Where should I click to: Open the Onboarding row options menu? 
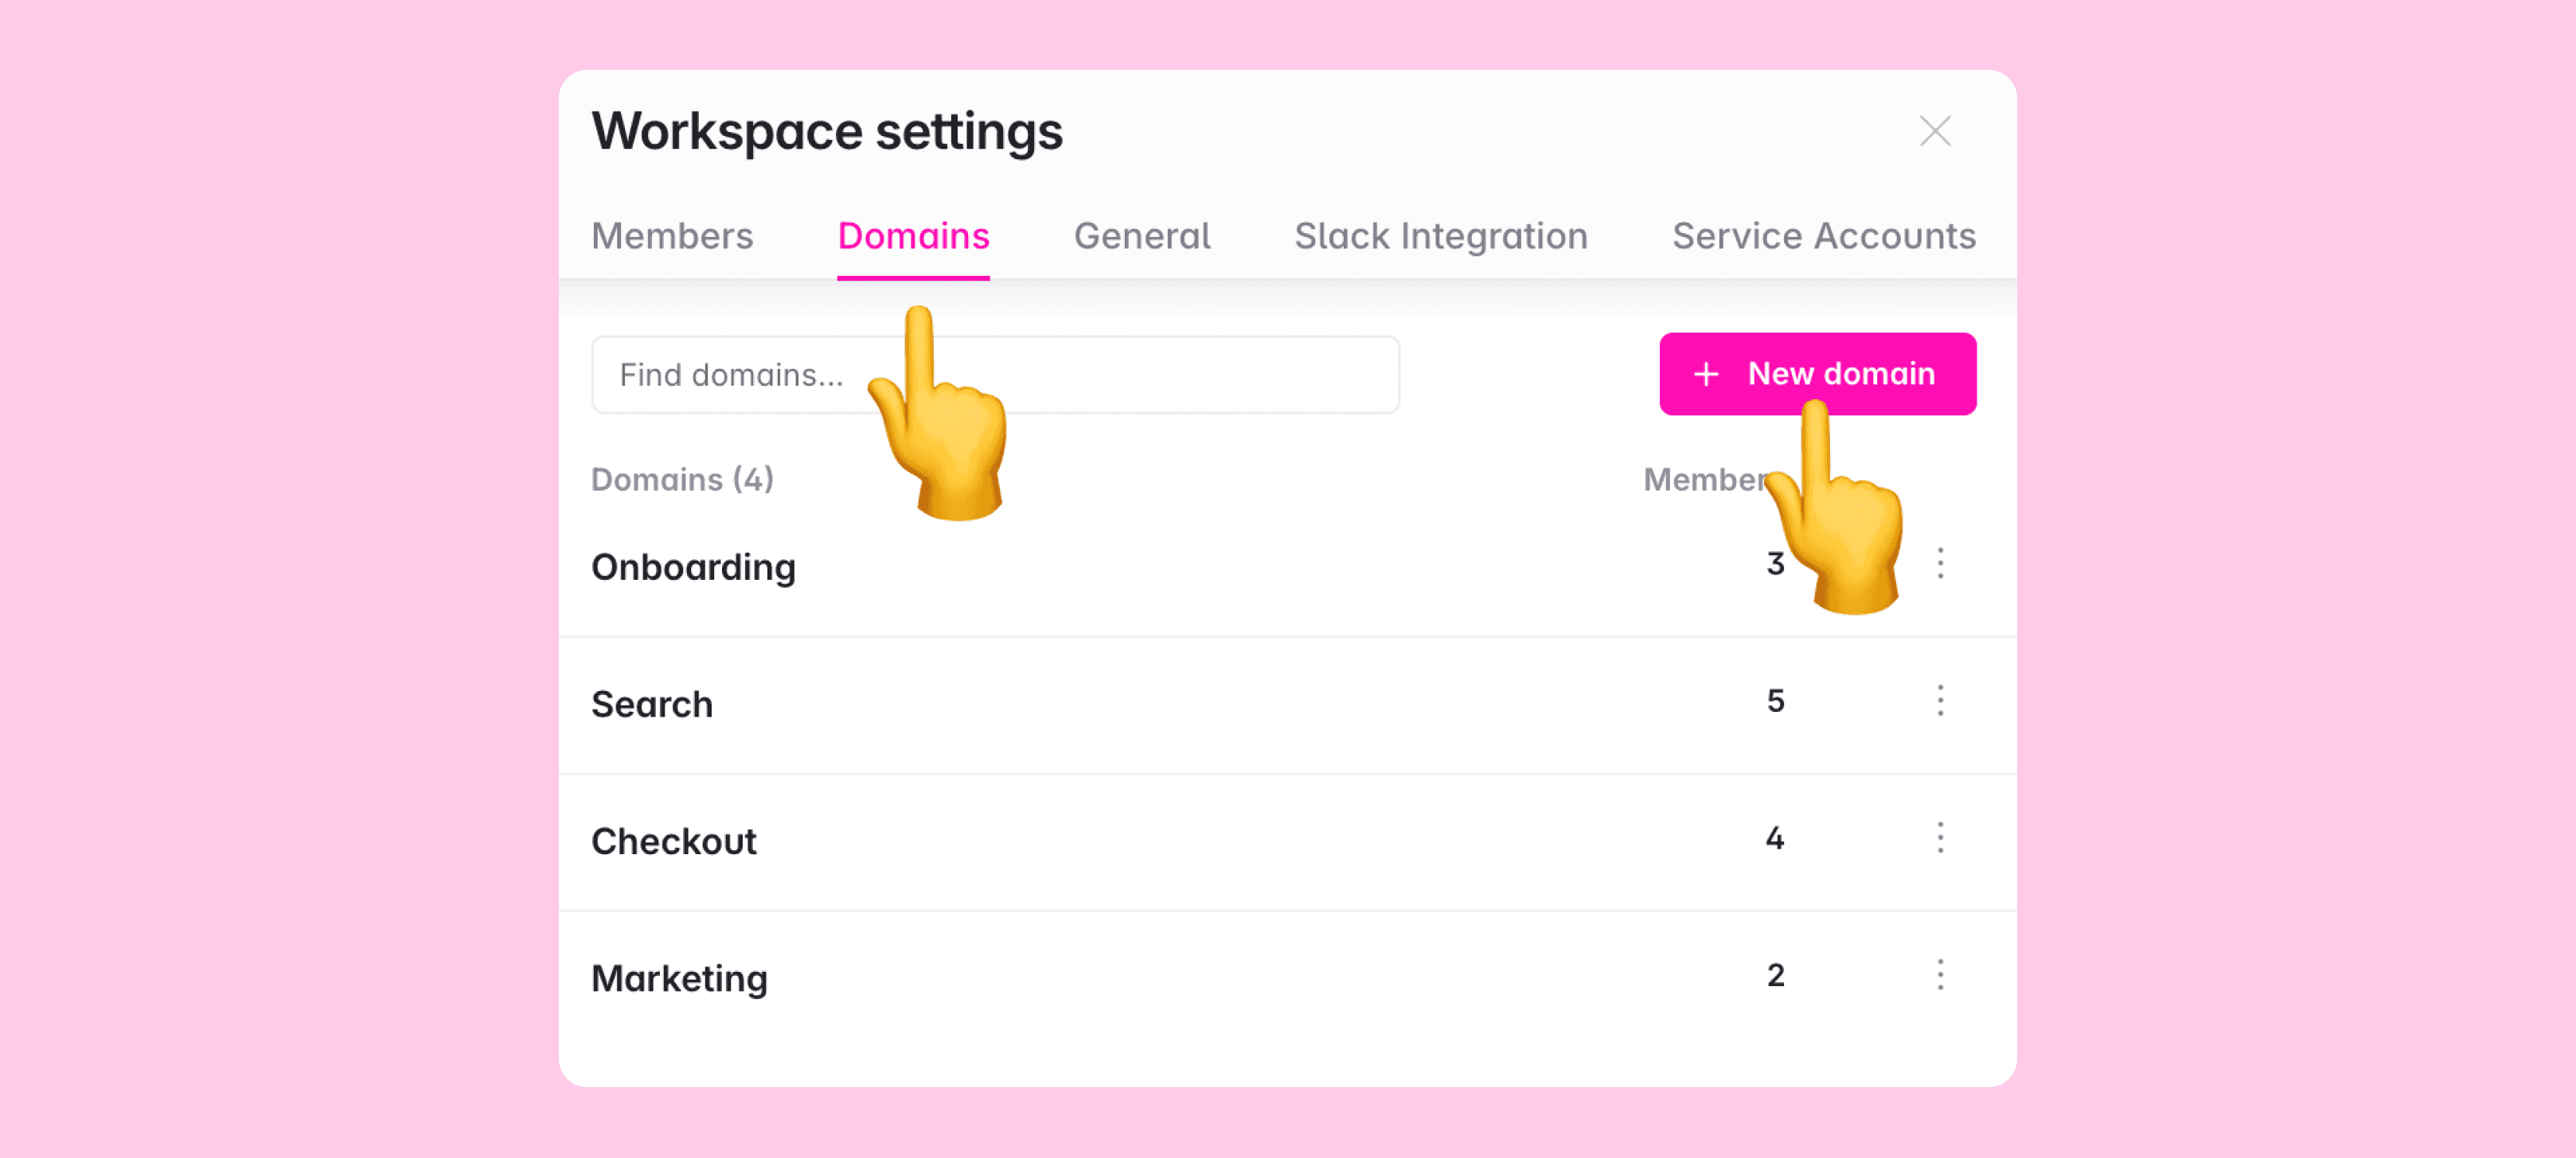(1940, 564)
